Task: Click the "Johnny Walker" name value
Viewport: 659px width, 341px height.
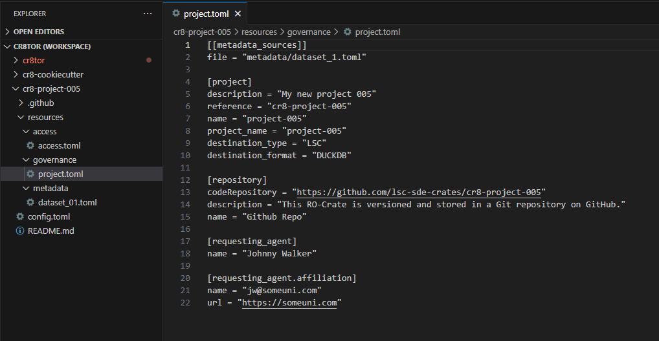Action: [x=279, y=253]
